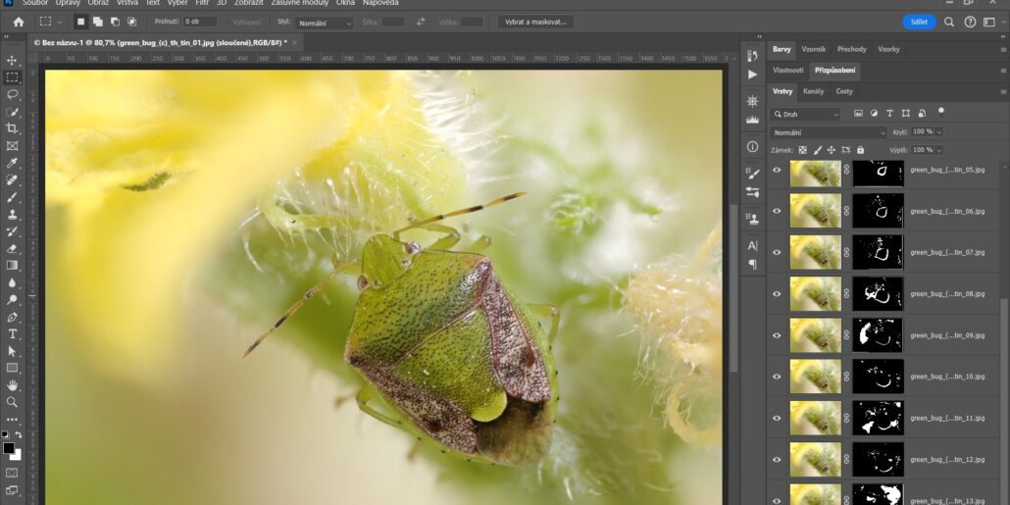1010x505 pixels.
Task: Click the Prolnutí feather input field
Action: (200, 22)
